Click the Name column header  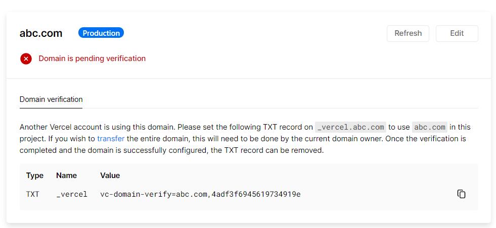[66, 176]
